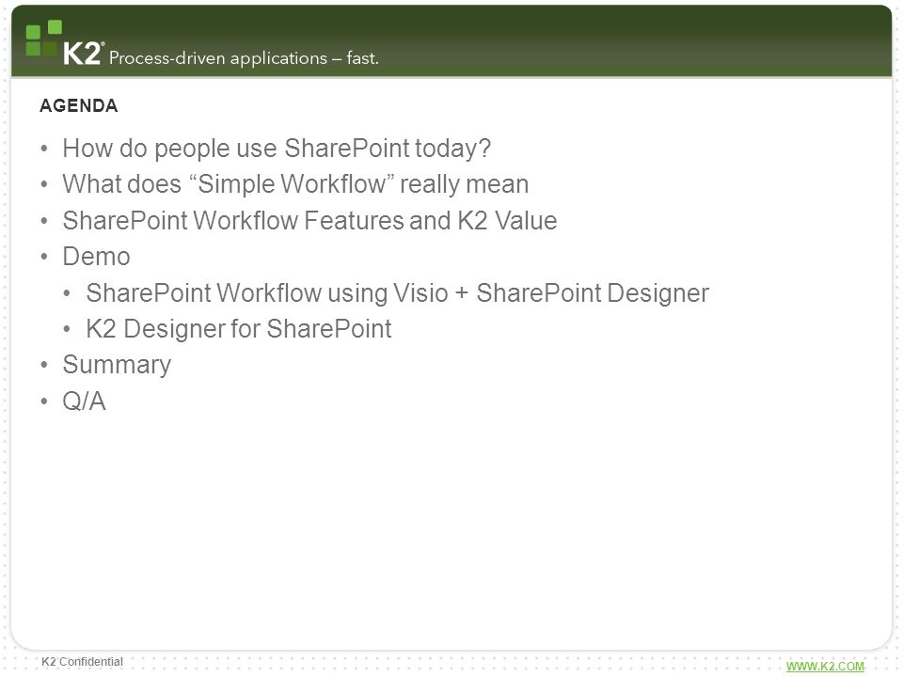Click "How do people use SharePoint today?" bullet
Image resolution: width=903 pixels, height=677 pixels.
[x=277, y=149]
